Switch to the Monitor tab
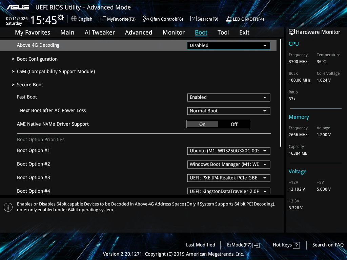The height and width of the screenshot is (260, 347). click(174, 32)
